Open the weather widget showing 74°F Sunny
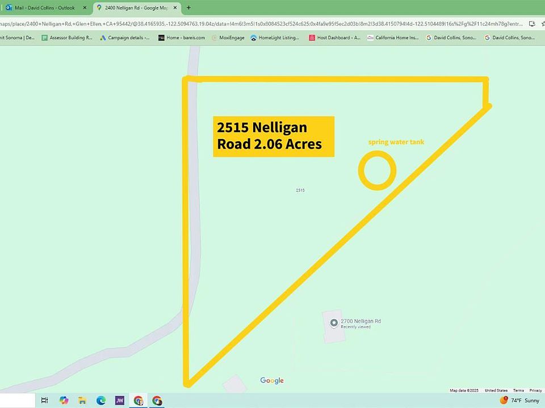 click(x=519, y=401)
